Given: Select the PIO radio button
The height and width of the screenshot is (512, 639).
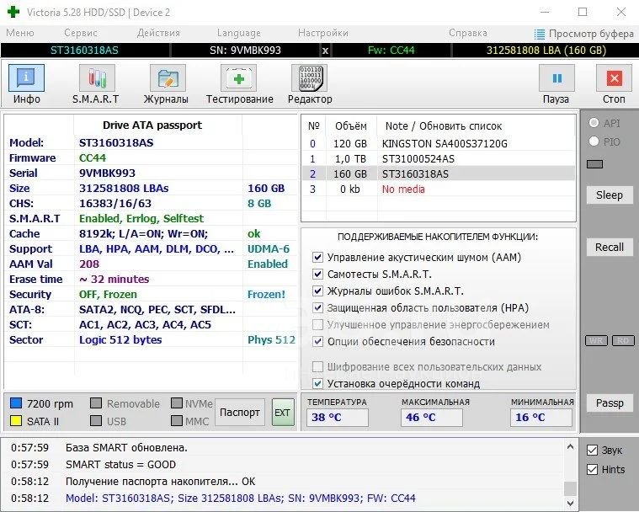Looking at the screenshot, I should pyautogui.click(x=594, y=141).
